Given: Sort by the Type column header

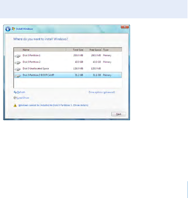Looking at the screenshot, I should point(112,49).
